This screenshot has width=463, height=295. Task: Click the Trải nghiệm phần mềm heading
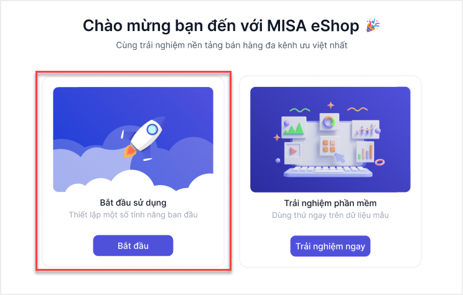coord(330,203)
